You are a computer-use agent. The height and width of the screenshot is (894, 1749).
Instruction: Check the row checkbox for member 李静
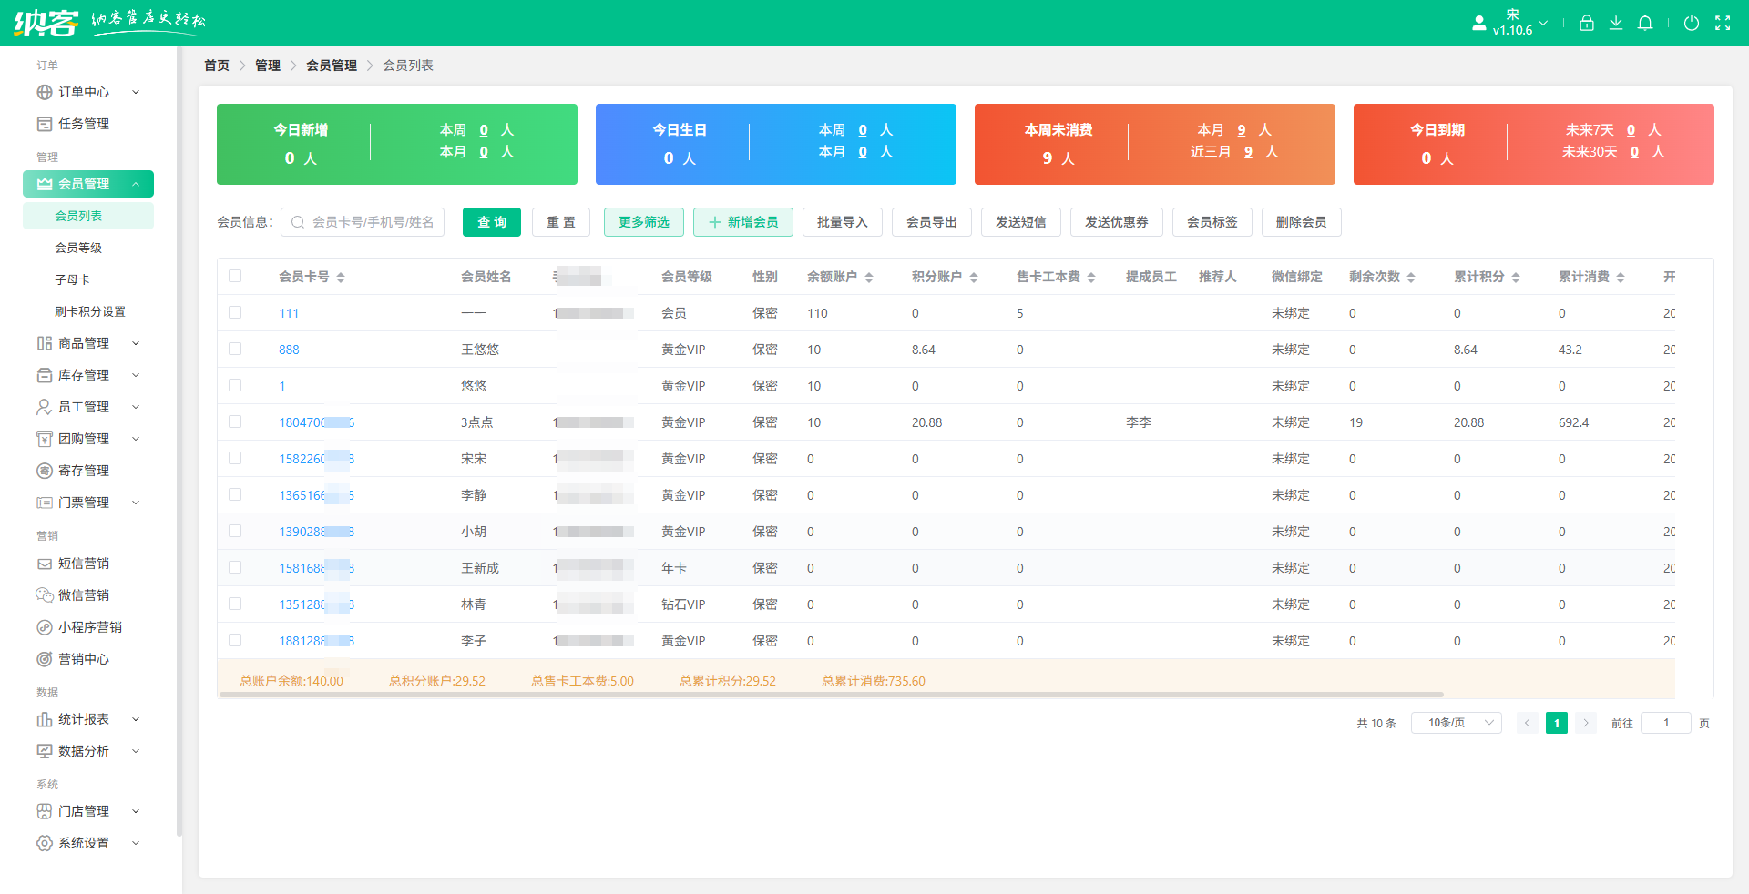point(235,494)
